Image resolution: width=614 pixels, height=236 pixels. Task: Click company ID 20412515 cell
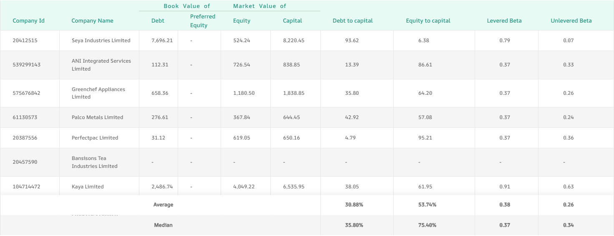(x=25, y=41)
